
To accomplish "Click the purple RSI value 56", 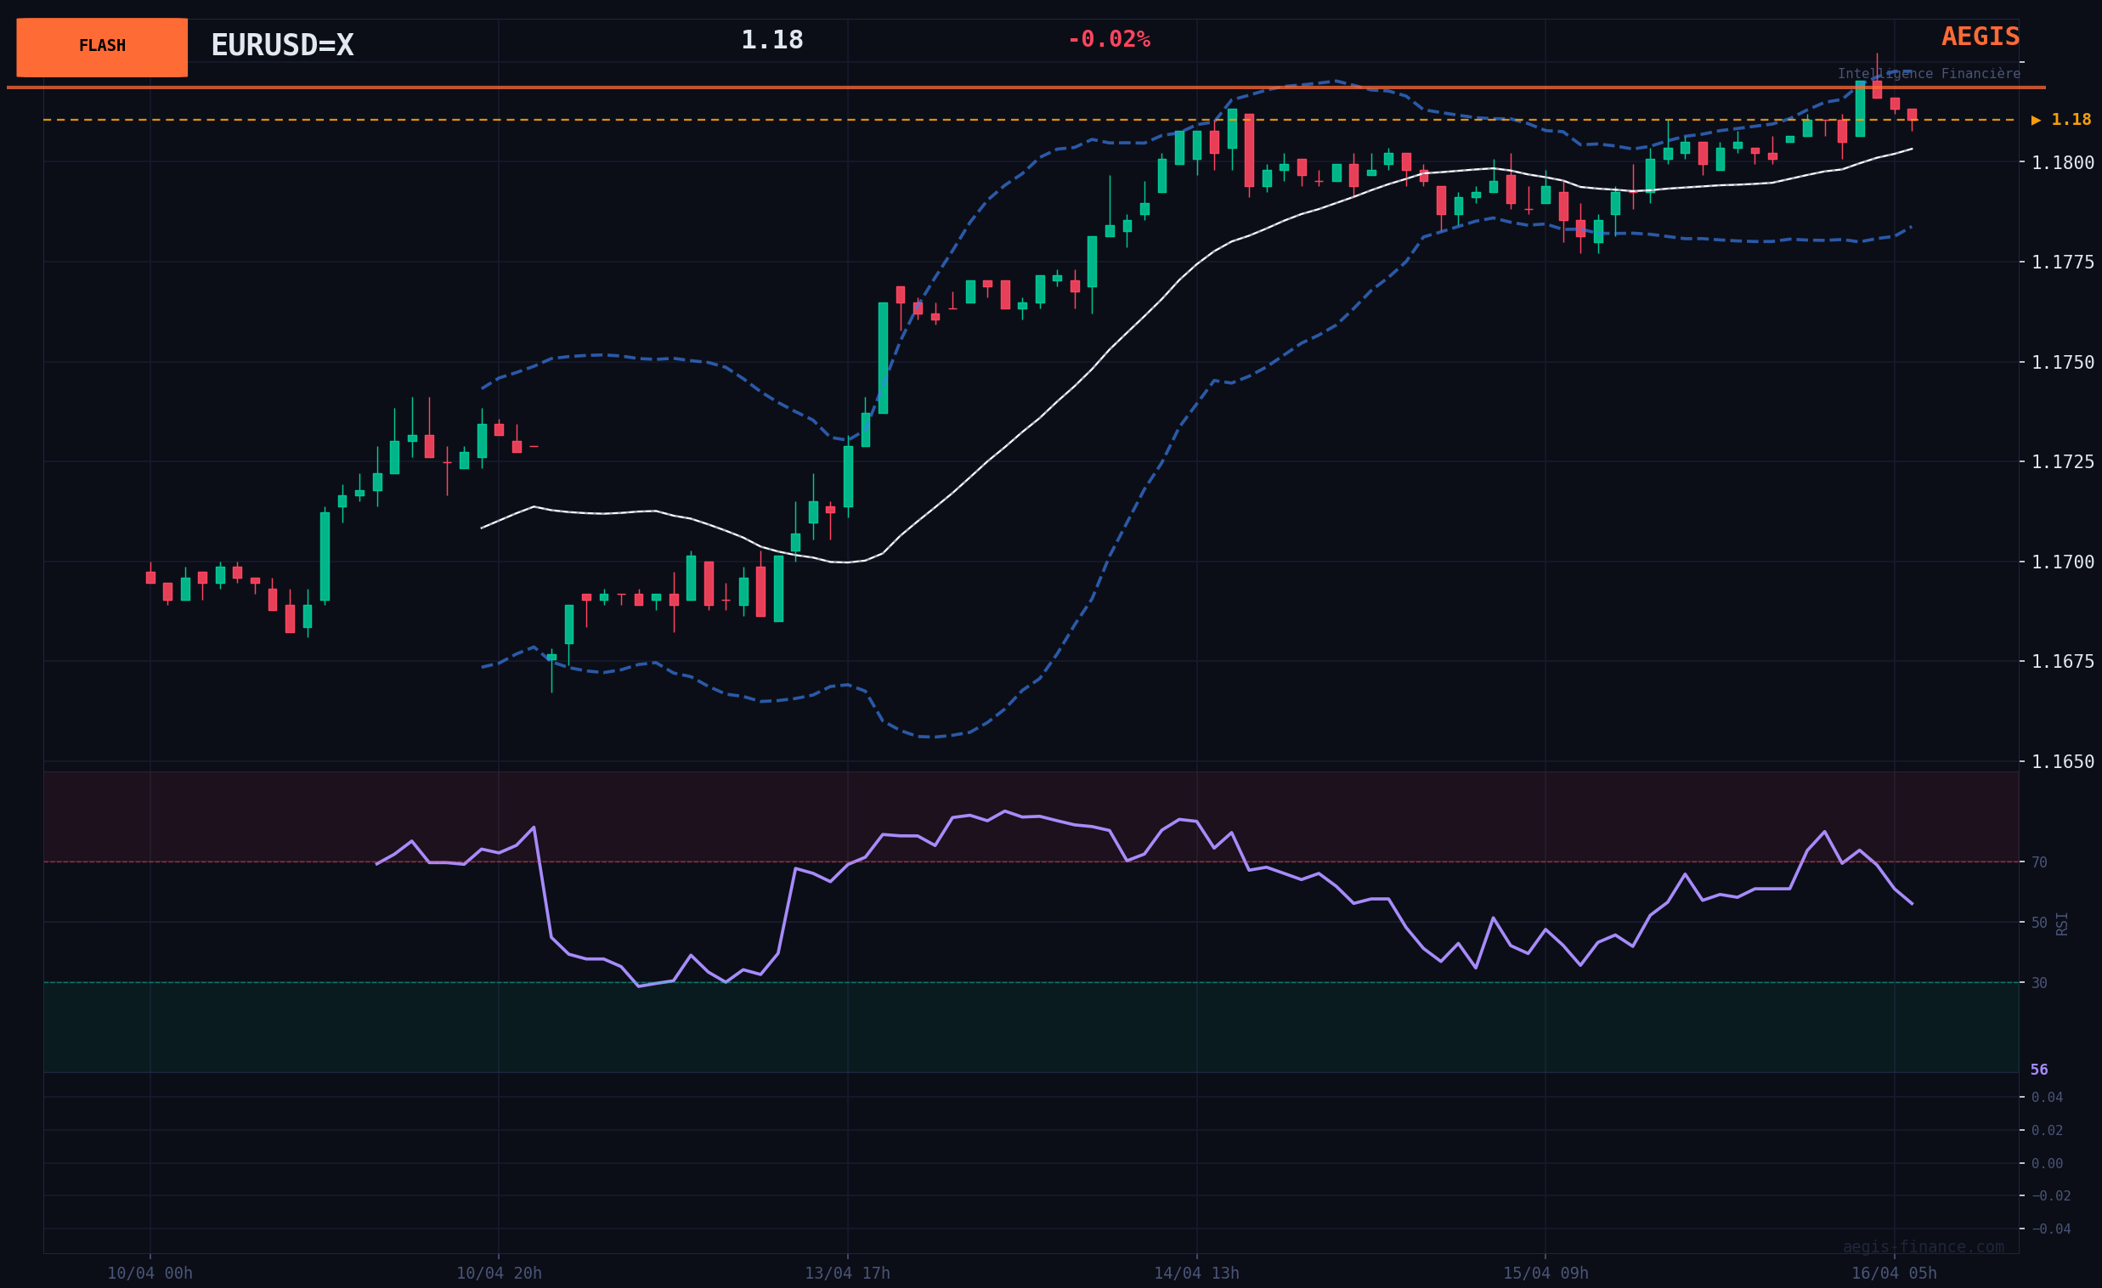I will click(x=2039, y=1069).
